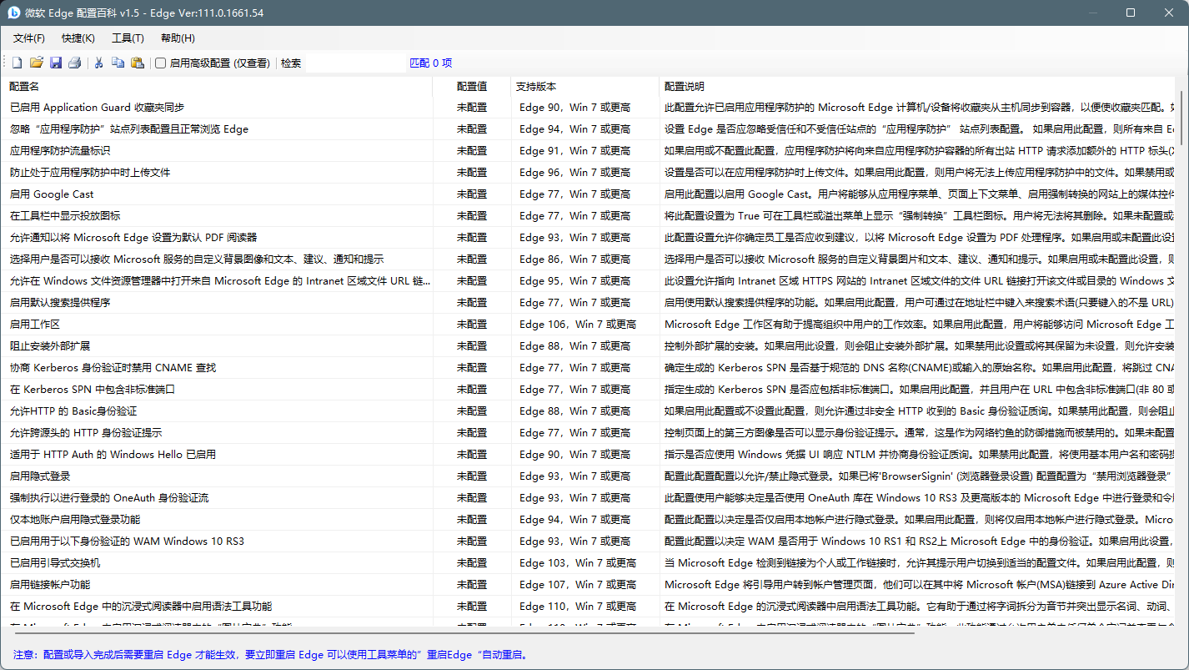Select row 适用于 HTTP Auth 的 Windows Hello 已启用
Image resolution: width=1189 pixels, height=670 pixels.
(x=589, y=454)
